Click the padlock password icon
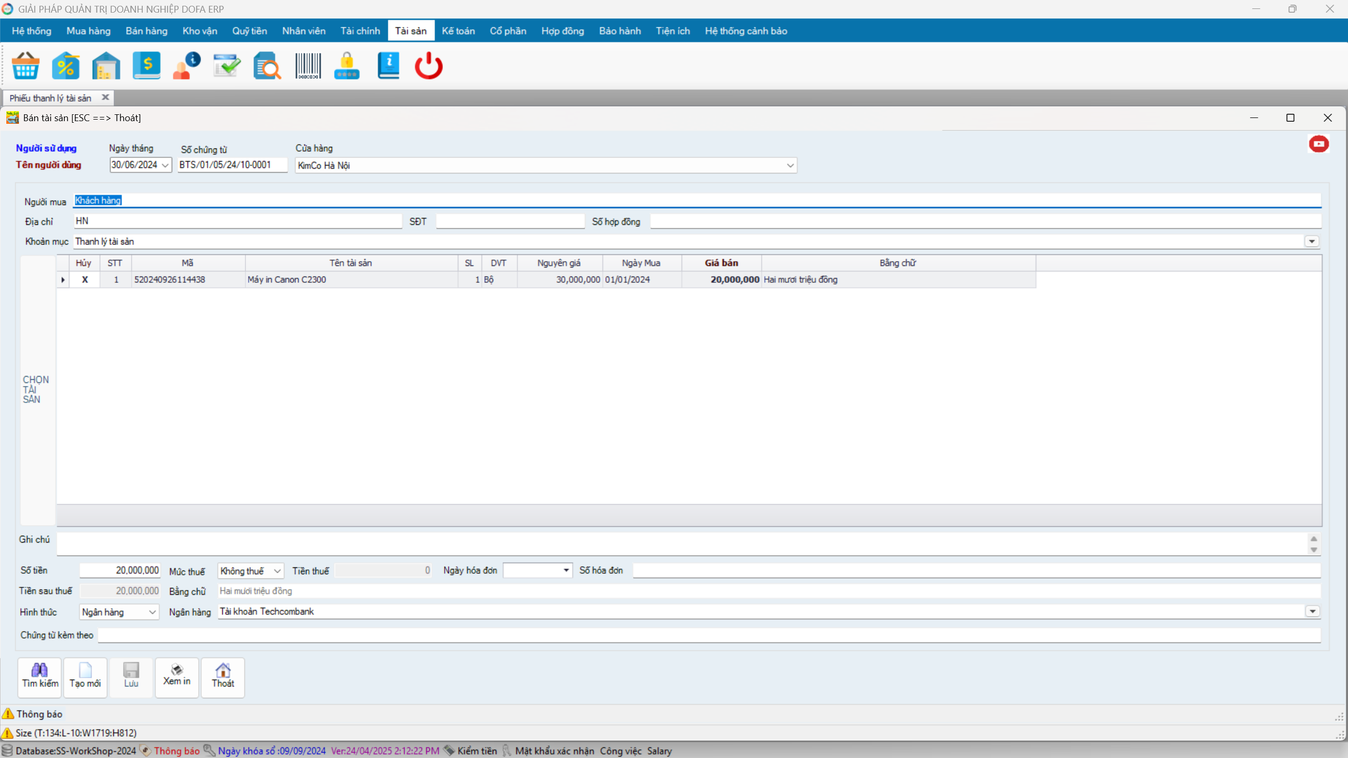Viewport: 1348px width, 758px height. pos(347,66)
